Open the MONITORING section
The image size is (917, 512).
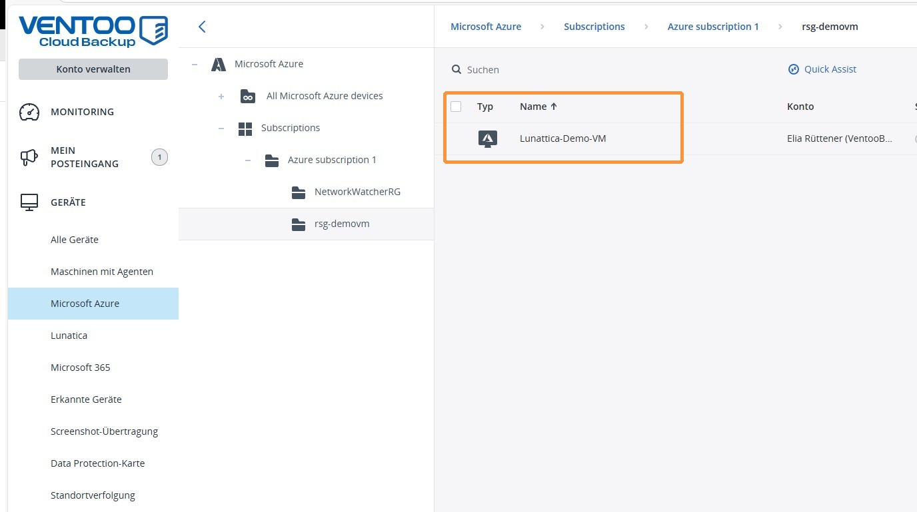coord(82,112)
